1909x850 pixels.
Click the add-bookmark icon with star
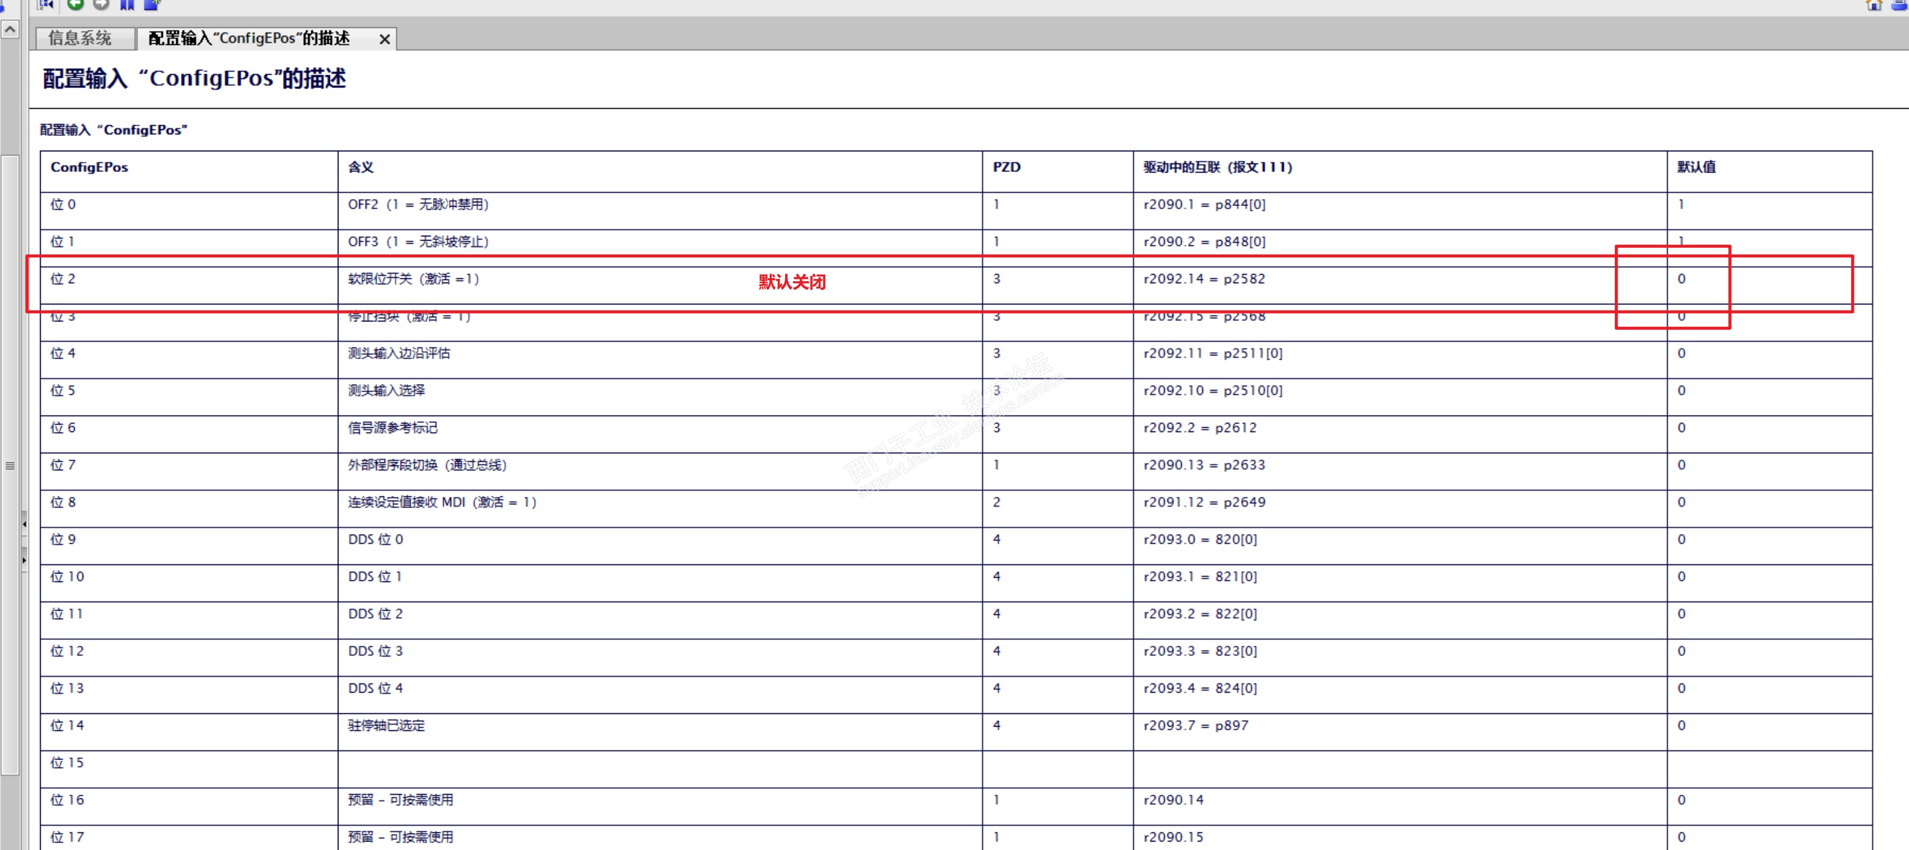pyautogui.click(x=152, y=4)
